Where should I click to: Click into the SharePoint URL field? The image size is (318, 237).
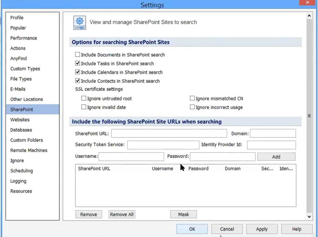(169, 133)
